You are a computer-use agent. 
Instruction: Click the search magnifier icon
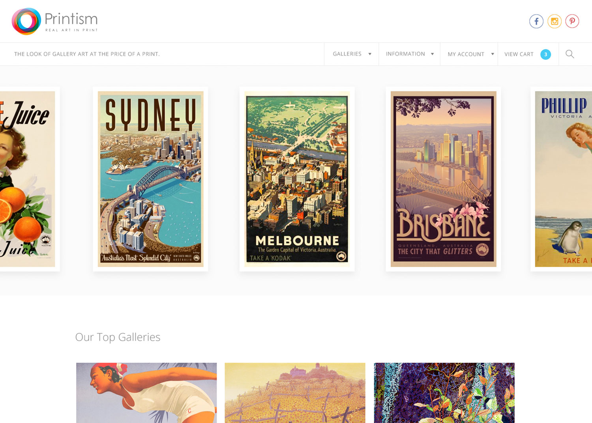(x=570, y=54)
